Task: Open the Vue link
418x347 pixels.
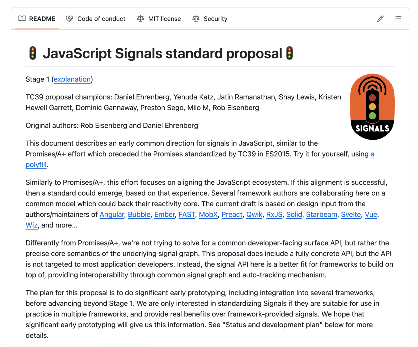Action: [371, 214]
